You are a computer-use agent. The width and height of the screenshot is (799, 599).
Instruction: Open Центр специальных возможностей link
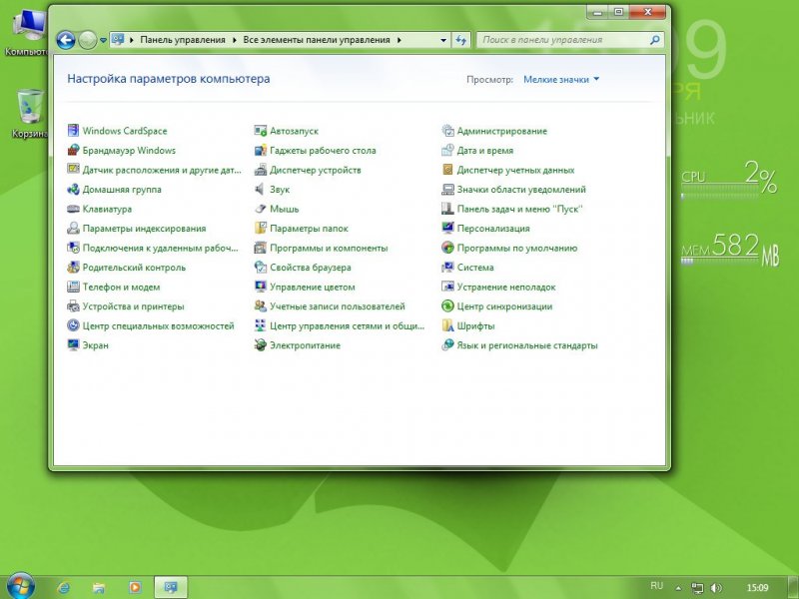coord(159,326)
